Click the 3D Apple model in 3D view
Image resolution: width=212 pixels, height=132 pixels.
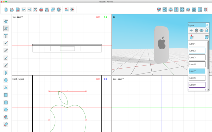tap(162, 44)
